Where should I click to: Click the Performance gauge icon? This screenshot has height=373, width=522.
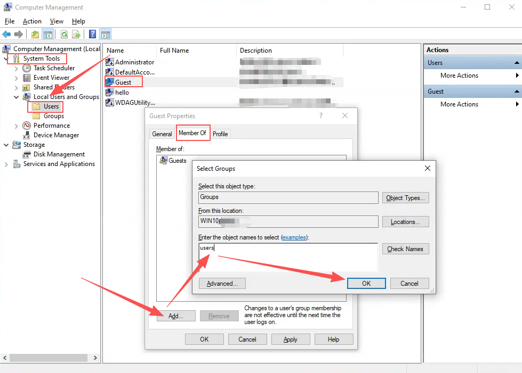(x=27, y=126)
